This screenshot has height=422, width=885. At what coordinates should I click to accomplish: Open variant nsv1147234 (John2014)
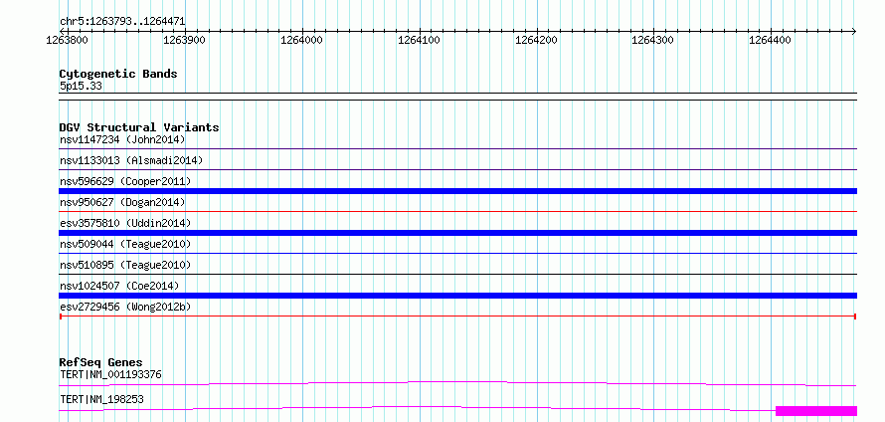122,139
